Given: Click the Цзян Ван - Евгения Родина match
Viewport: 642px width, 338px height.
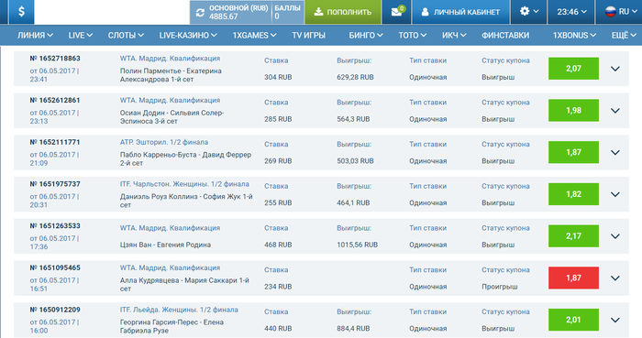Looking at the screenshot, I should [165, 245].
